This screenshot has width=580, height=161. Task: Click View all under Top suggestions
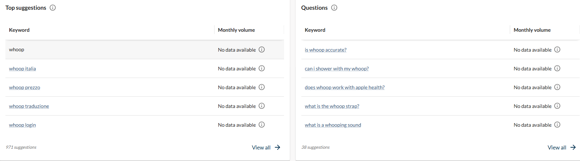(261, 147)
